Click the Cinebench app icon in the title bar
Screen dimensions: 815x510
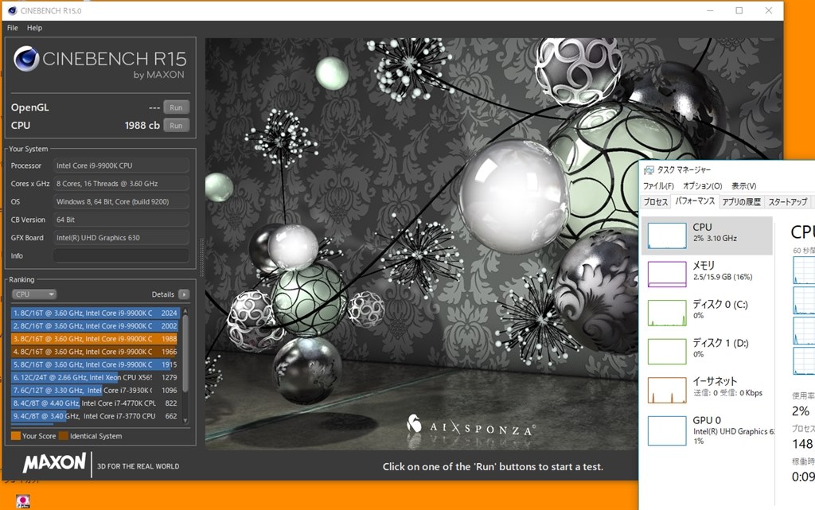tap(13, 10)
